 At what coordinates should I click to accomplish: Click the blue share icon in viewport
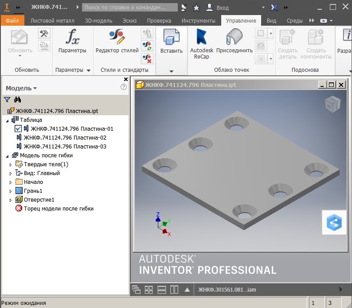pyautogui.click(x=334, y=222)
